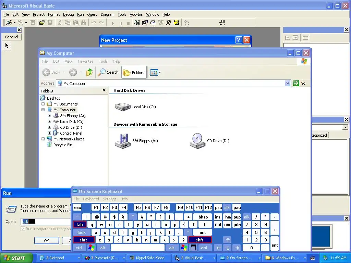
Task: Open the Project menu in Visual Basic
Action: [x=39, y=14]
